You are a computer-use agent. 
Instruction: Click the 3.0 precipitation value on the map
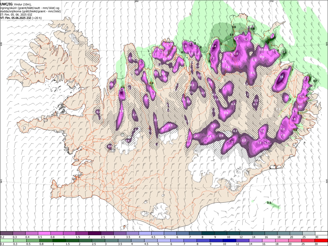[122, 90]
